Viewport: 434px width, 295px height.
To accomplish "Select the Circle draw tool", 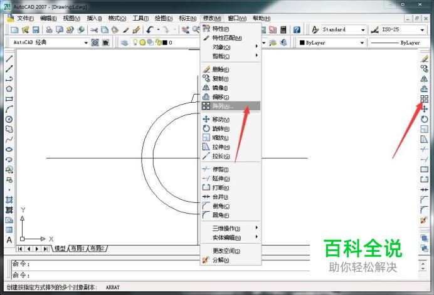I will pyautogui.click(x=9, y=119).
